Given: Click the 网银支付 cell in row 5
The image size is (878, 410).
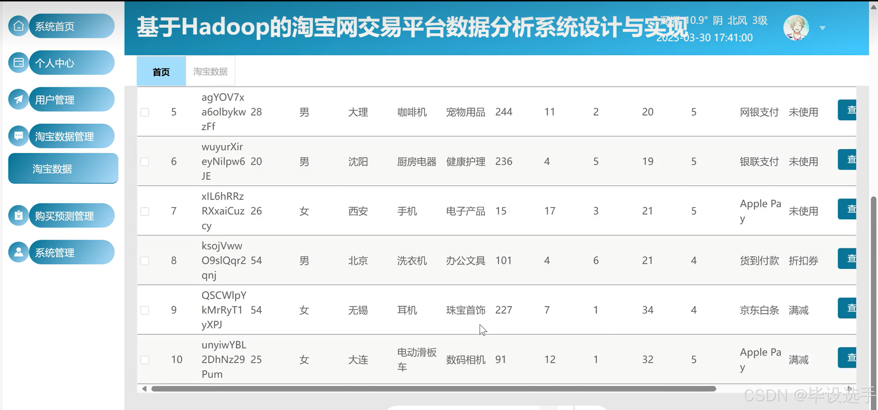Looking at the screenshot, I should click(759, 112).
